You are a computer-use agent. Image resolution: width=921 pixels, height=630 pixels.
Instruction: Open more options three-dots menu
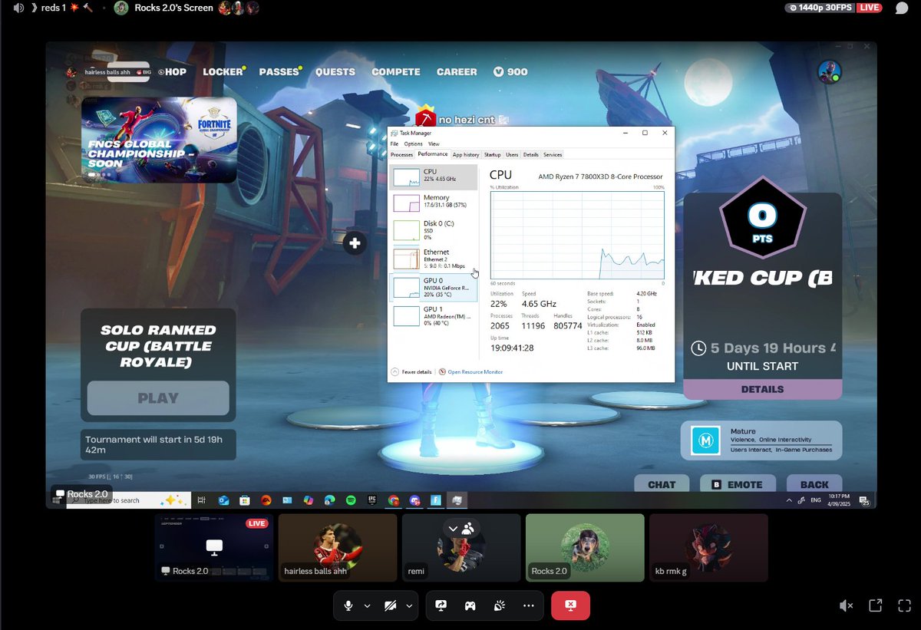coord(528,605)
